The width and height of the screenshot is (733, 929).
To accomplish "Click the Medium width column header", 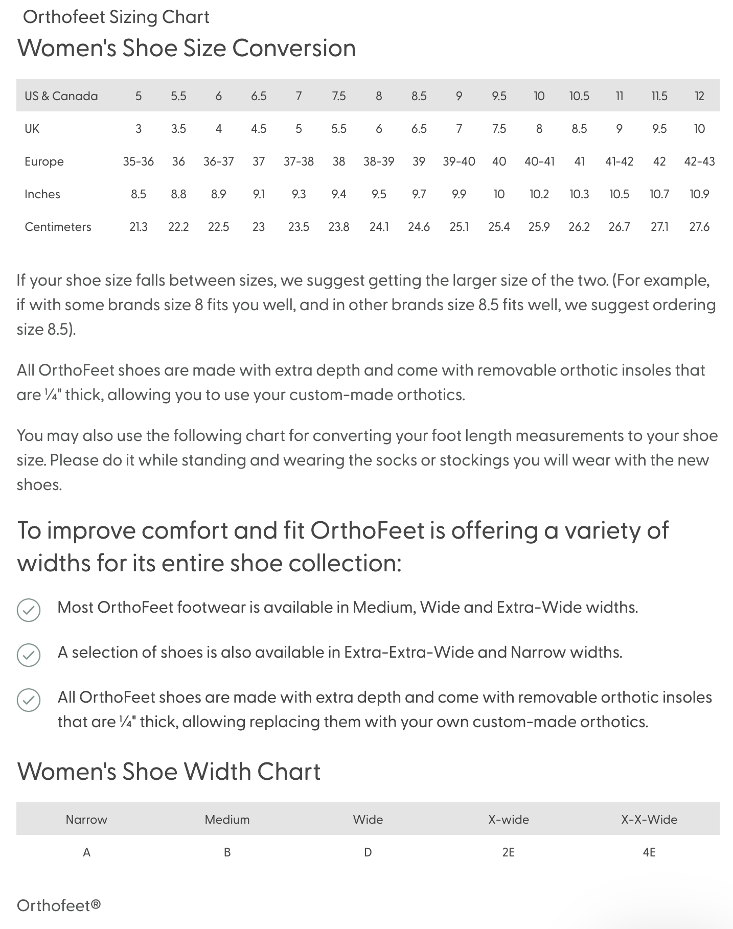I will click(227, 820).
